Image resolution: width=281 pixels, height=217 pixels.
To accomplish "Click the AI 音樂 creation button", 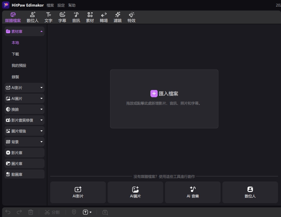I will pyautogui.click(x=193, y=192).
